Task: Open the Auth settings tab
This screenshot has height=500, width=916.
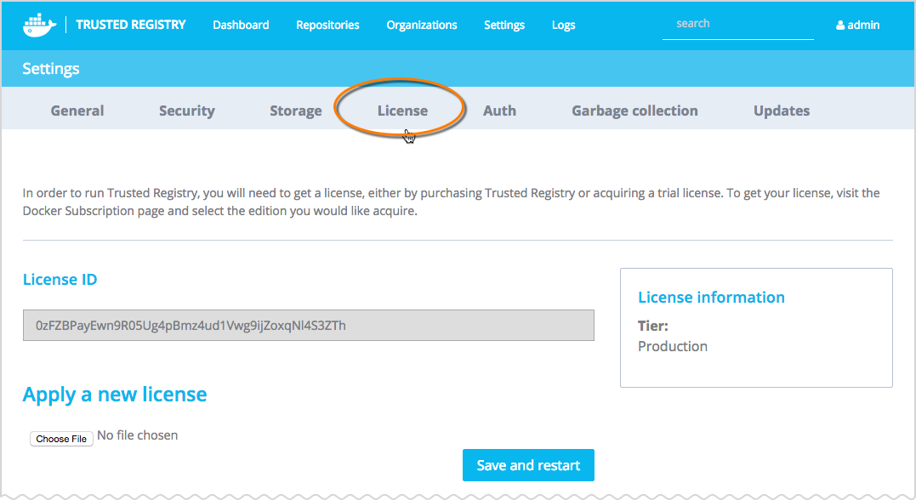Action: [x=499, y=111]
